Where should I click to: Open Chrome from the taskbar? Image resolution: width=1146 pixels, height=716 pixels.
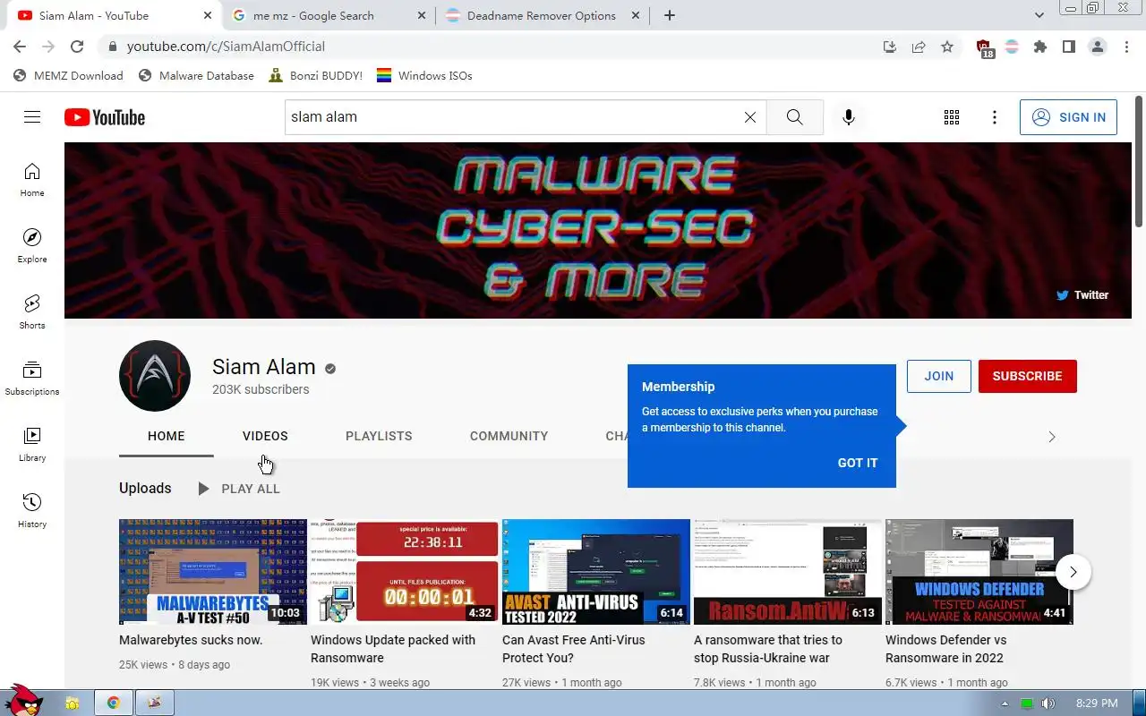coord(114,703)
